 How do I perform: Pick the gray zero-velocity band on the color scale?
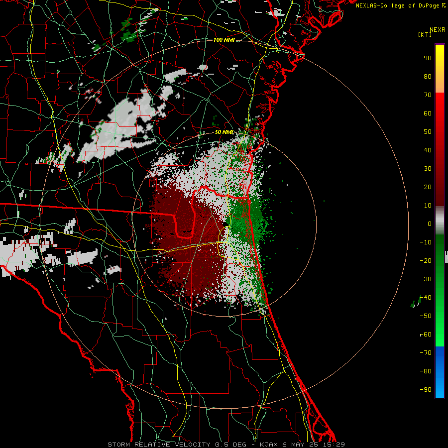pos(440,221)
